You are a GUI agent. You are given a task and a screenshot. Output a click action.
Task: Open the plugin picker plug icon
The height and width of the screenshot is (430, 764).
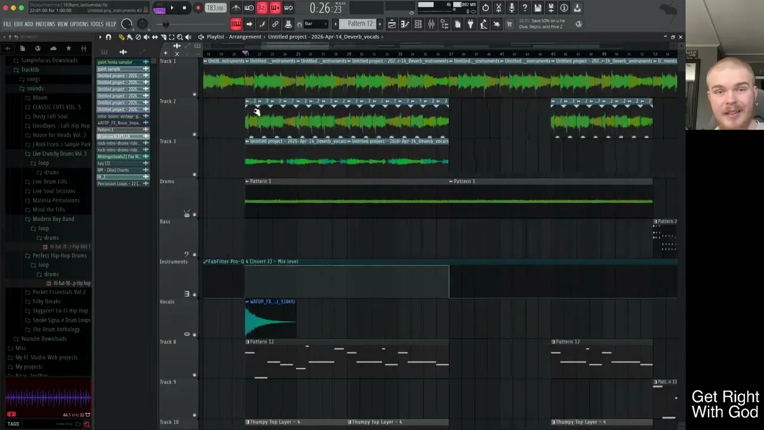pos(470,24)
